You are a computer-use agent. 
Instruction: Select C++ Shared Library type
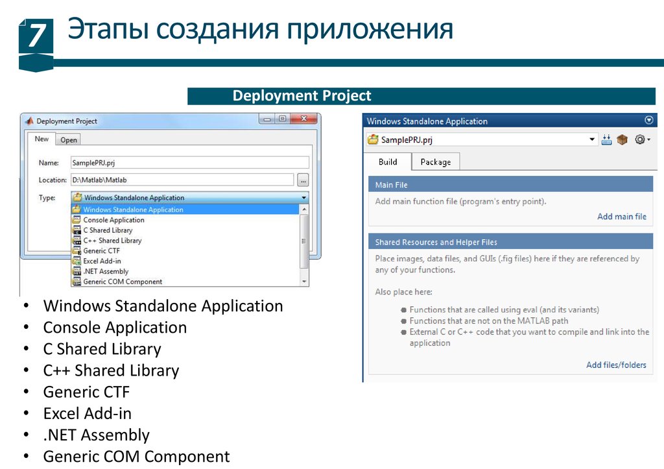[x=112, y=241]
